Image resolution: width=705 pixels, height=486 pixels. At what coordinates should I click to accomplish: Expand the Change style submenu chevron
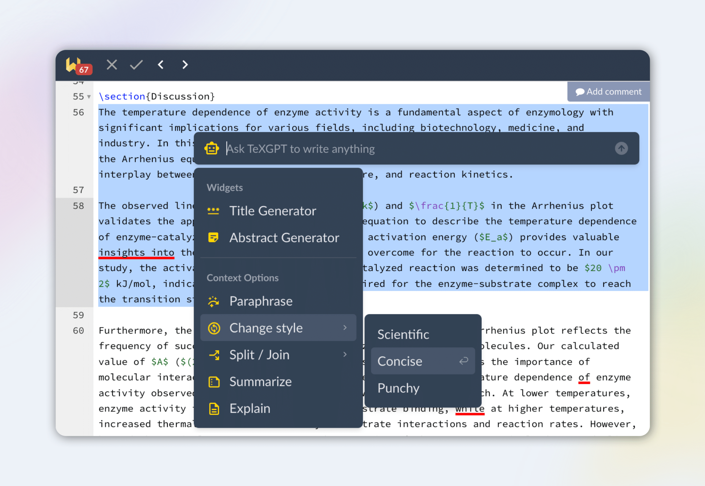pos(345,328)
